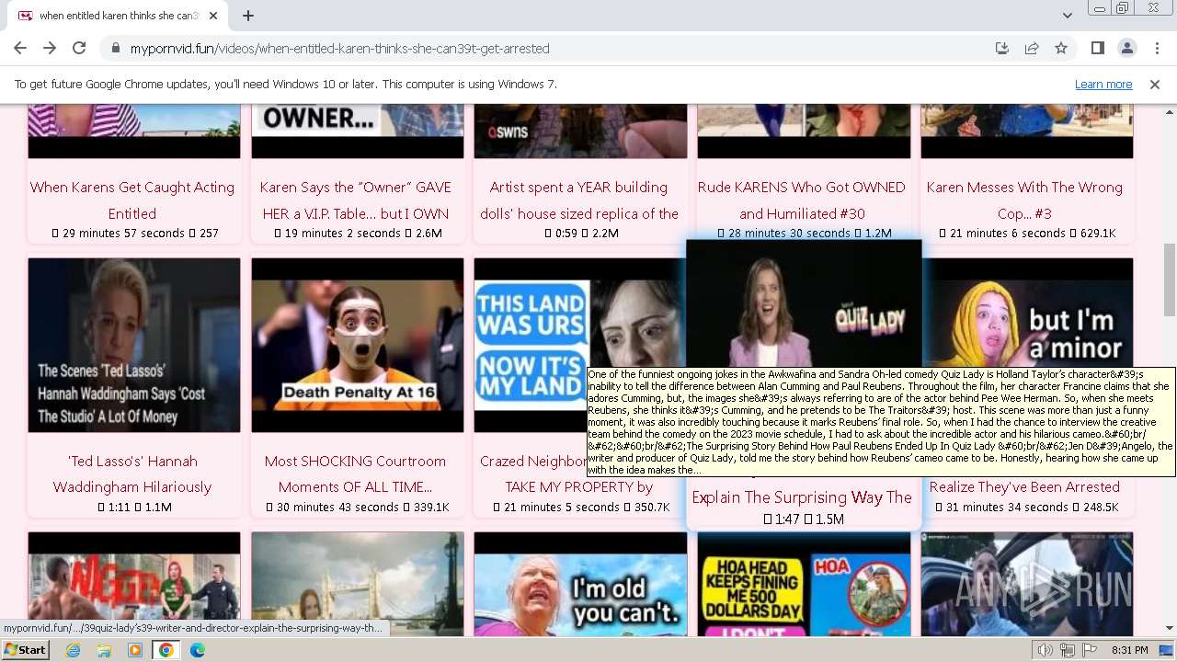Open 'Death Penalty At 16' thumbnail
Screen dimensions: 1177x662
point(358,345)
